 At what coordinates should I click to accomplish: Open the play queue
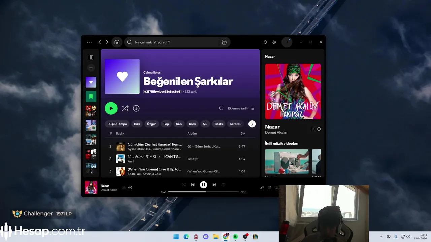(269, 187)
